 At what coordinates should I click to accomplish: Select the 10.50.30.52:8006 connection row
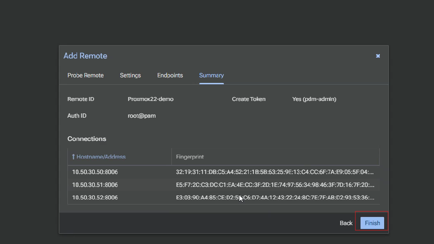[x=95, y=198]
